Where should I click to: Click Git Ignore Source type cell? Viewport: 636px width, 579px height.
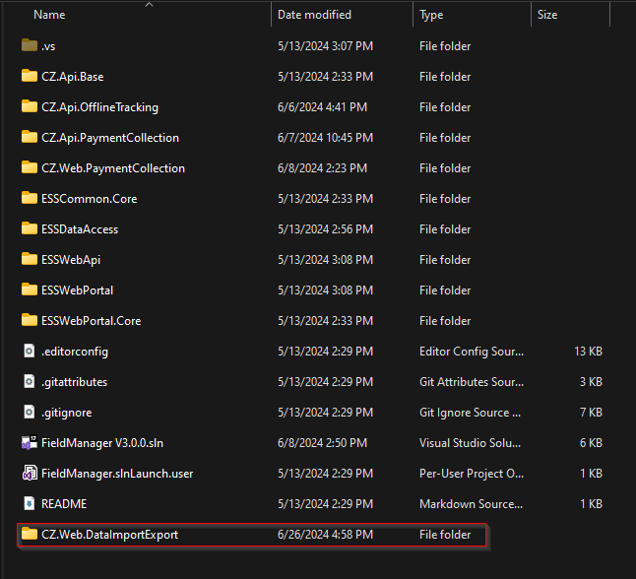[470, 413]
